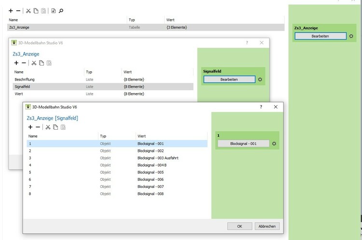Cut the selected entry in the Zs3_Anzeige dialog
Image resolution: width=362 pixels, height=240 pixels.
34,63
